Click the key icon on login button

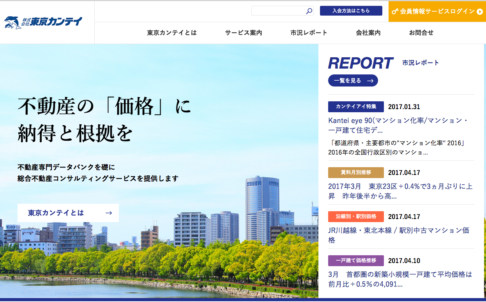395,11
